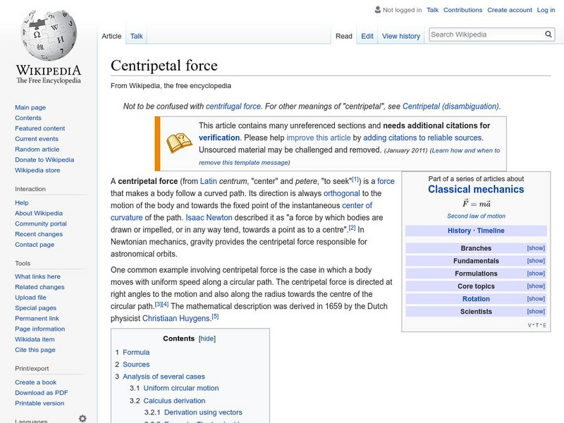Open History link in mechanics box

click(x=459, y=231)
